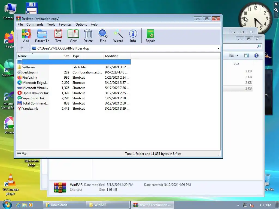The height and width of the screenshot is (209, 279).
Task: Click the network tray icon
Action: pos(245,205)
